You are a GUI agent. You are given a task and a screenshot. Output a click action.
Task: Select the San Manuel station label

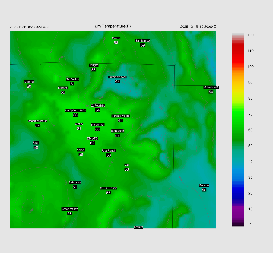click(x=143, y=41)
